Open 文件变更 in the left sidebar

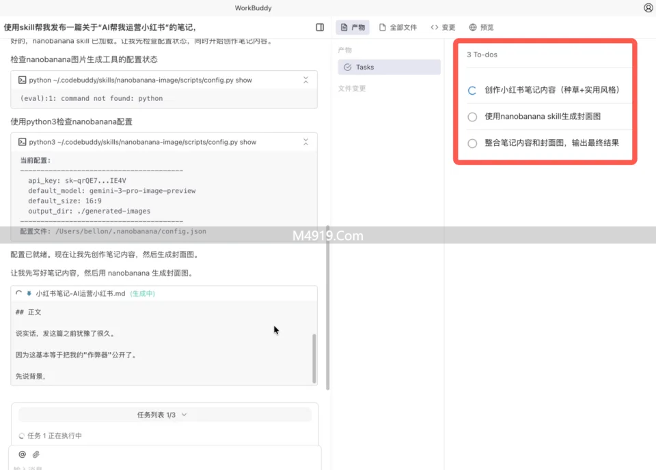click(x=351, y=88)
